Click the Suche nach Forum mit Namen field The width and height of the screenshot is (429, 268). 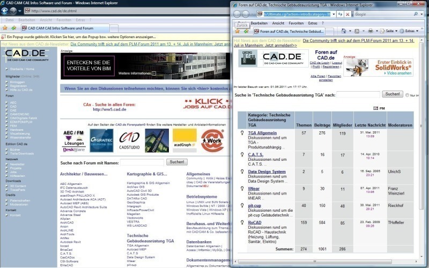[x=142, y=162]
